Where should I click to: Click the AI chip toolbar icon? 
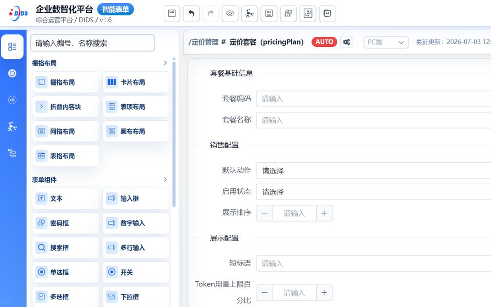(327, 13)
